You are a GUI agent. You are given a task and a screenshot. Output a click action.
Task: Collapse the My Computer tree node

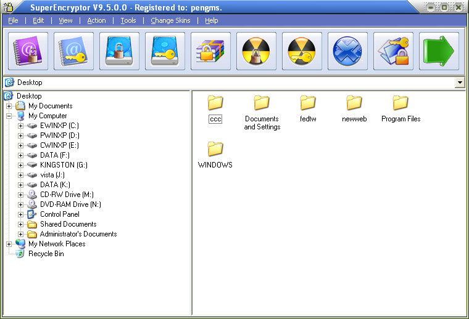(9, 116)
